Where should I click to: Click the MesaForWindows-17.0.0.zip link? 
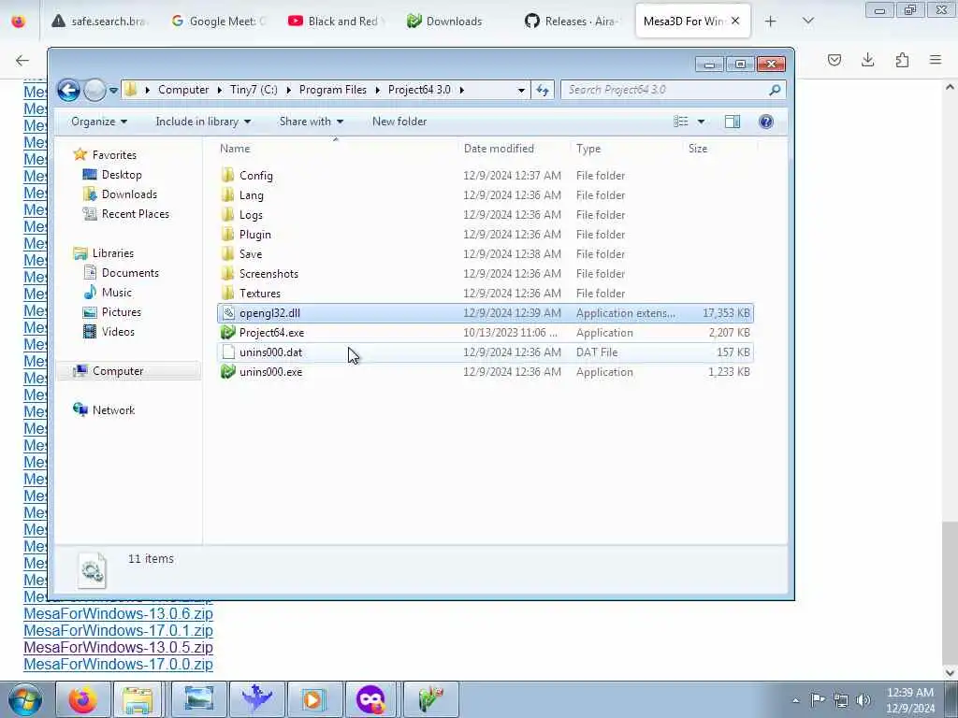point(119,665)
